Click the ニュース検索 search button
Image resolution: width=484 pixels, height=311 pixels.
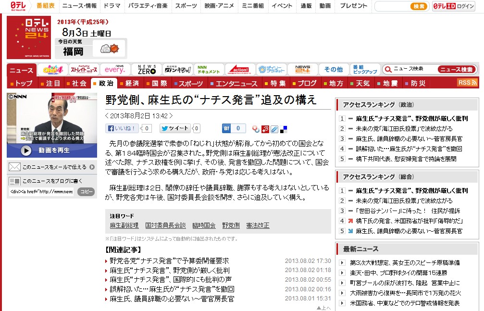[x=457, y=69]
